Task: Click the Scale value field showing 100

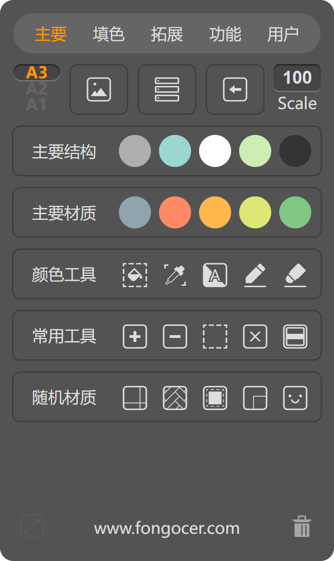Action: (x=297, y=77)
